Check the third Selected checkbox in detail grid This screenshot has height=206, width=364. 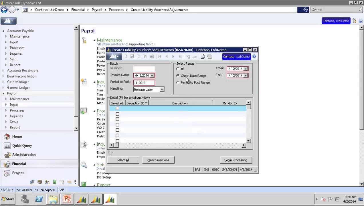click(x=117, y=119)
